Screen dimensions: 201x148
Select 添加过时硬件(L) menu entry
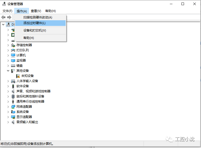pyautogui.click(x=40, y=23)
